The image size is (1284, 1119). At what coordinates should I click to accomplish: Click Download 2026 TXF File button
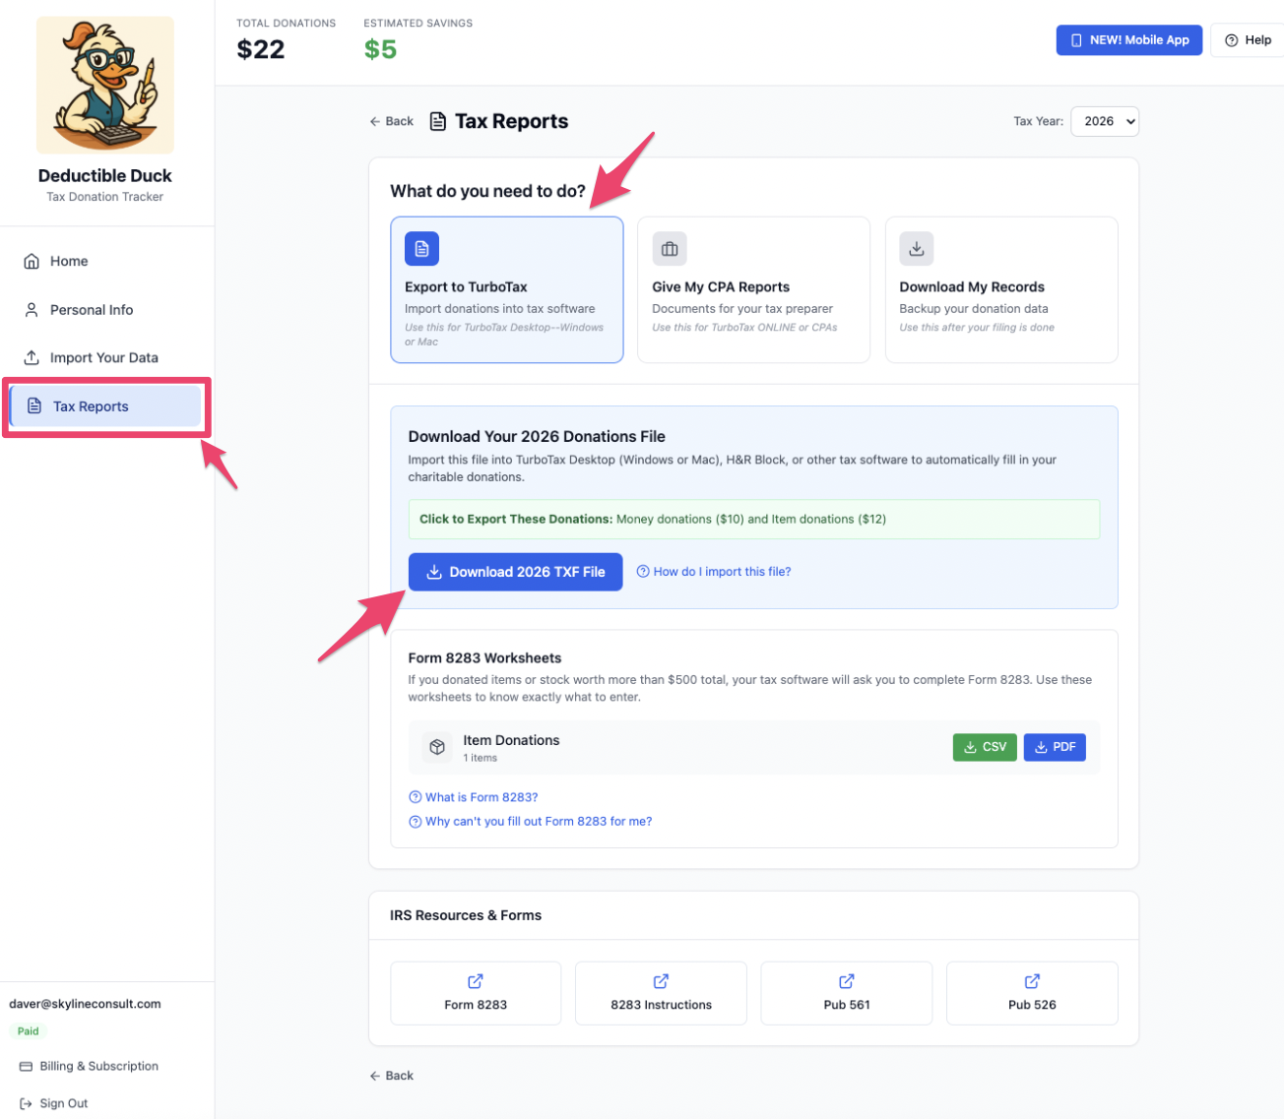[x=515, y=572]
